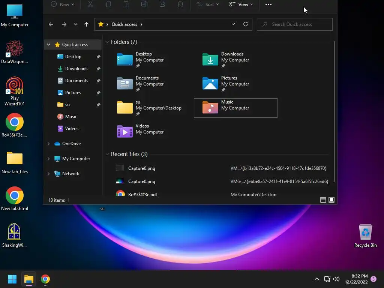The width and height of the screenshot is (384, 288).
Task: Go up one level with up arrow
Action: (x=87, y=24)
